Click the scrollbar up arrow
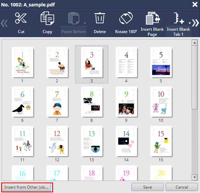200x193 pixels. click(x=195, y=43)
